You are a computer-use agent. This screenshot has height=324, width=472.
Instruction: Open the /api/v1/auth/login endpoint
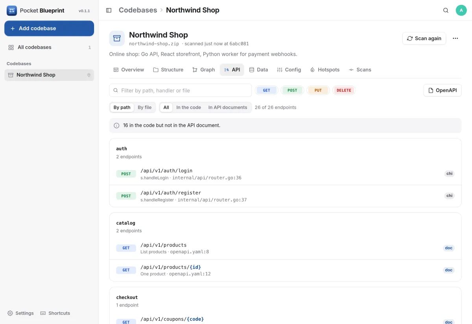pyautogui.click(x=285, y=174)
